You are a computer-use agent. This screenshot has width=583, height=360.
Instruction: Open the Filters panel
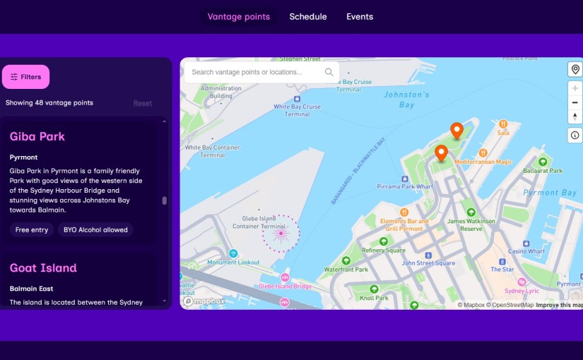coord(25,77)
